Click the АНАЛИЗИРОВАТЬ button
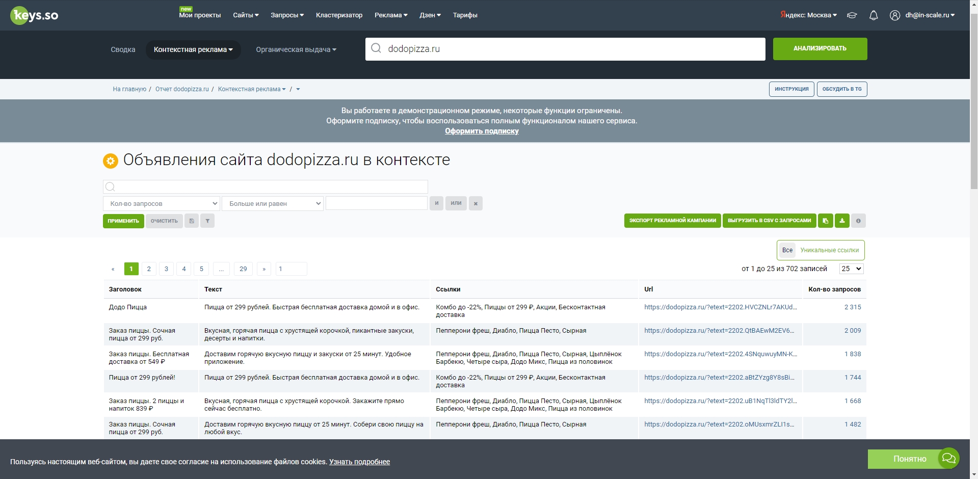Screen dimensions: 978x479 pyautogui.click(x=820, y=49)
